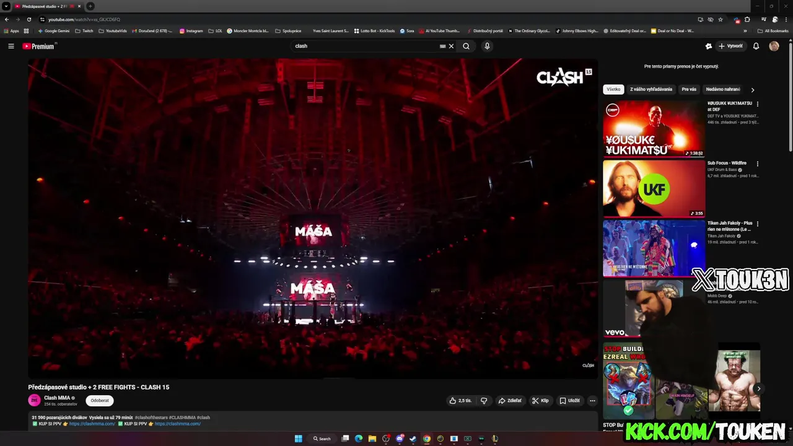Close the Předzápasové studio tab
Viewport: 793px width, 446px height.
click(x=79, y=6)
